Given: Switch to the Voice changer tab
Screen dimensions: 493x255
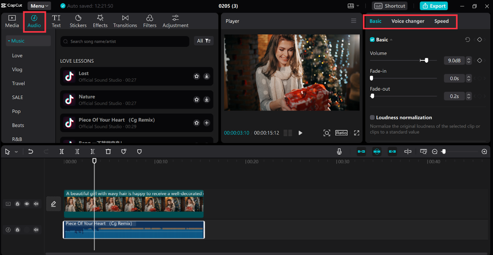Looking at the screenshot, I should pyautogui.click(x=408, y=21).
